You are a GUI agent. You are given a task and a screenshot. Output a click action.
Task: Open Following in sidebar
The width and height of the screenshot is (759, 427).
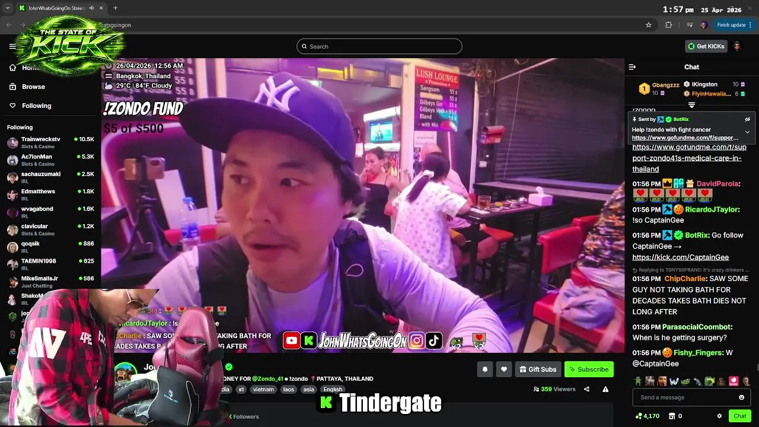coord(36,106)
